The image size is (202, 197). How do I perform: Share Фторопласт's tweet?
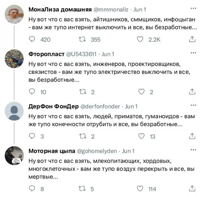pyautogui.click(x=192, y=92)
